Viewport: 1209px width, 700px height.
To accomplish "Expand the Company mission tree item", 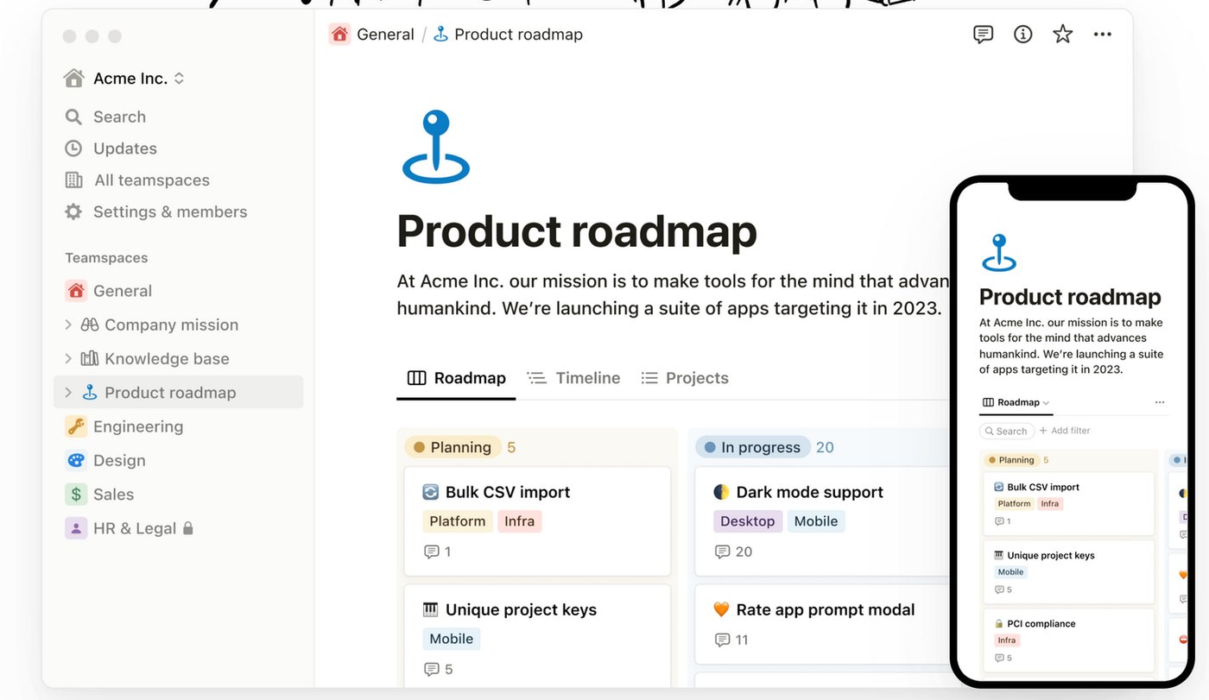I will tap(68, 325).
